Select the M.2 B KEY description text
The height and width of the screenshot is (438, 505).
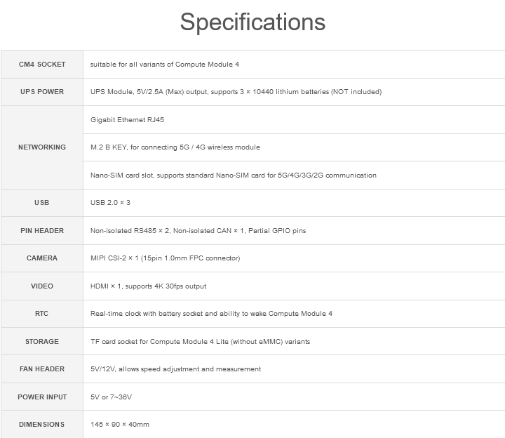(x=175, y=147)
